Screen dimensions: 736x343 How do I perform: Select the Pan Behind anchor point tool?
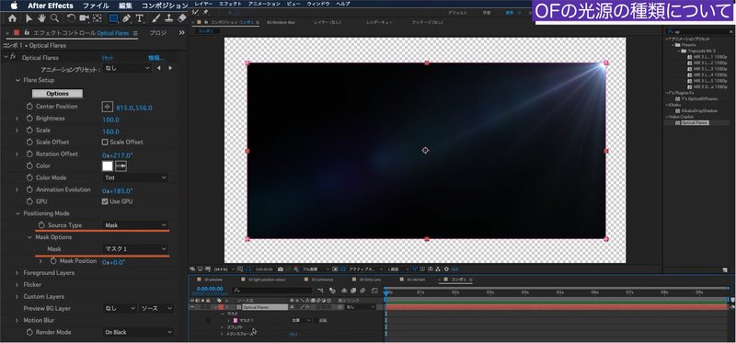coord(98,18)
